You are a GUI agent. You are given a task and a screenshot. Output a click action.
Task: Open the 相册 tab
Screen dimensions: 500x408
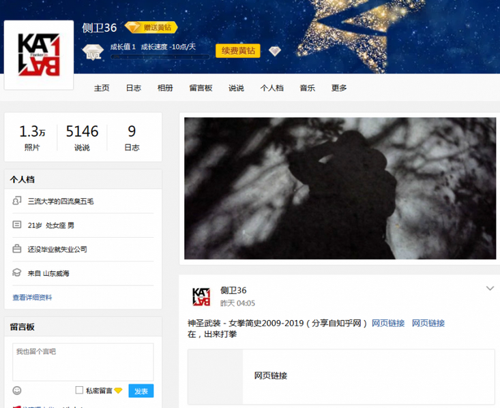(165, 88)
